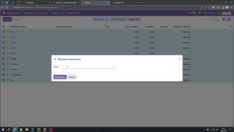Click the Новый button

pos(7,19)
